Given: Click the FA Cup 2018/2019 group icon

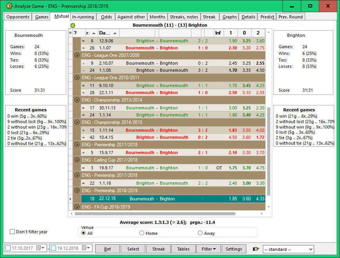Looking at the screenshot, I should click(77, 207).
